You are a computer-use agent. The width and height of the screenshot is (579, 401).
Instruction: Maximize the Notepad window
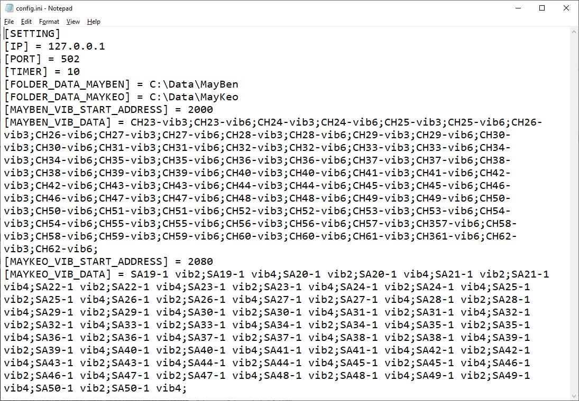(x=542, y=8)
